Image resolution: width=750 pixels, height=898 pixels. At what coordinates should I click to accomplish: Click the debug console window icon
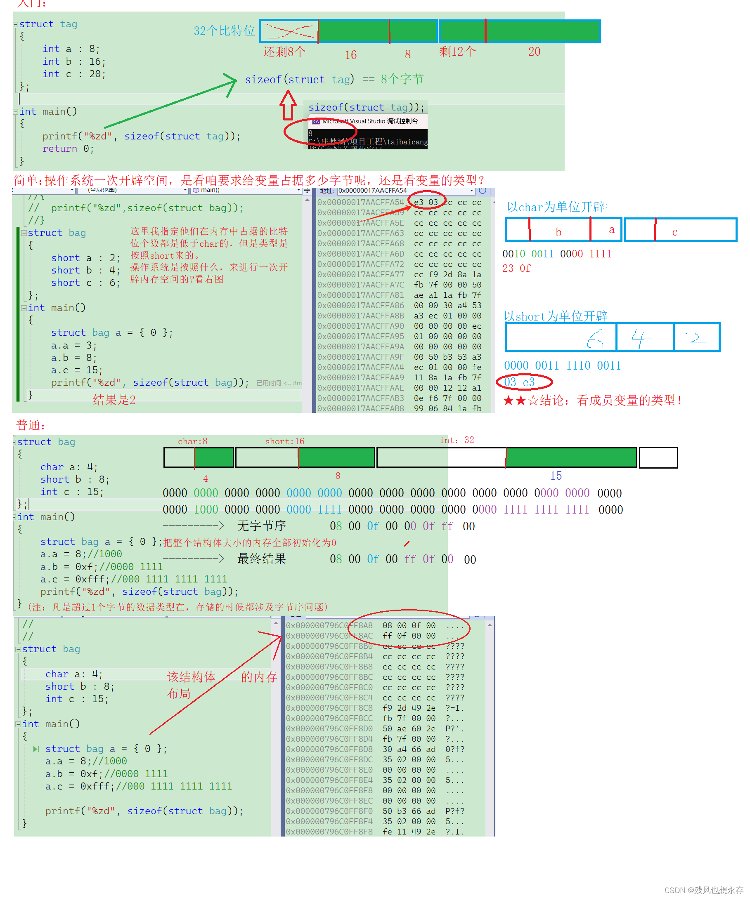pyautogui.click(x=316, y=121)
